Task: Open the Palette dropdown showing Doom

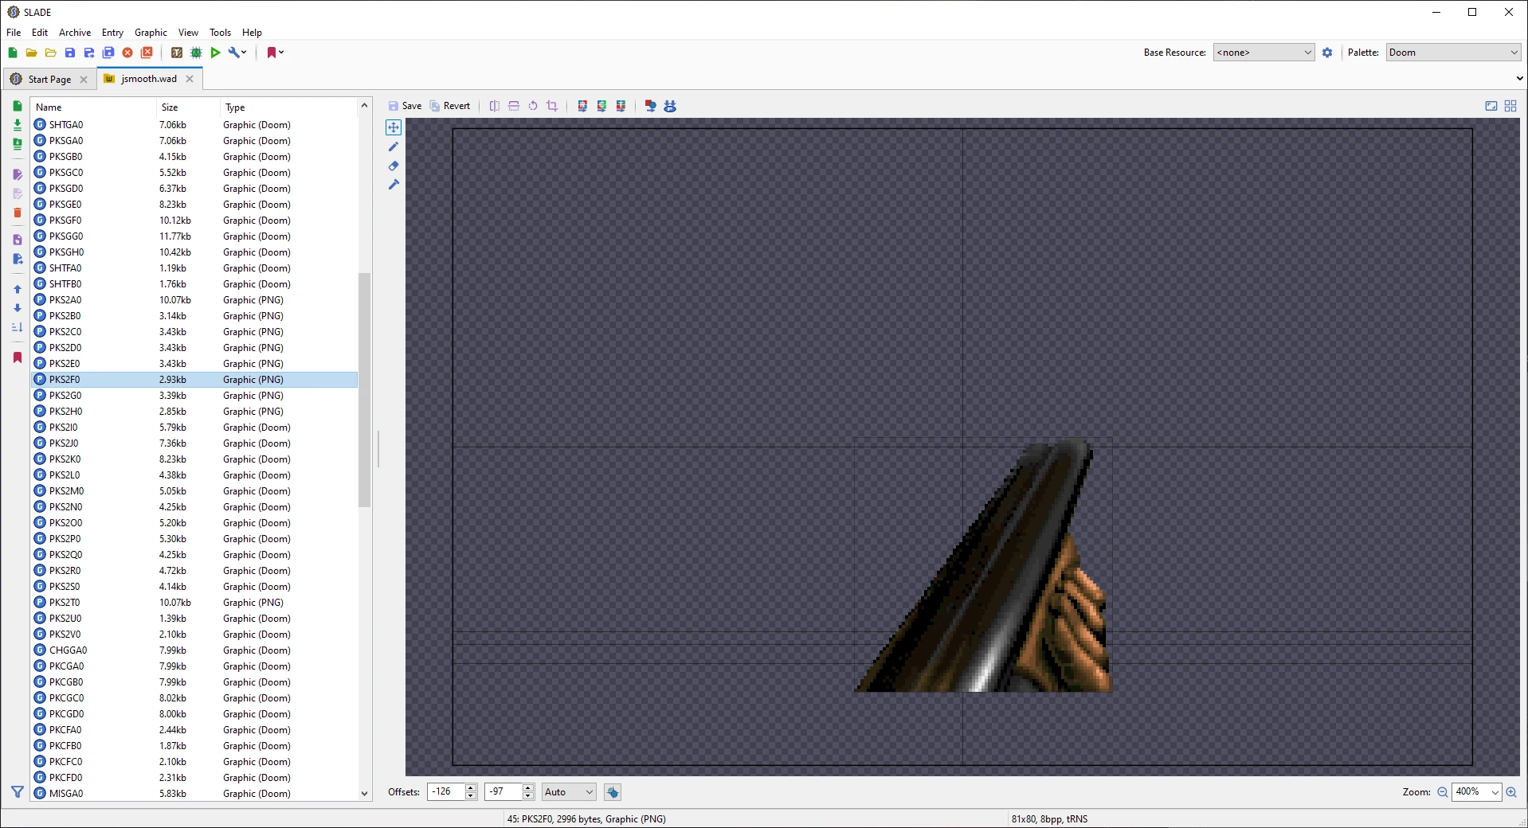Action: [1453, 53]
